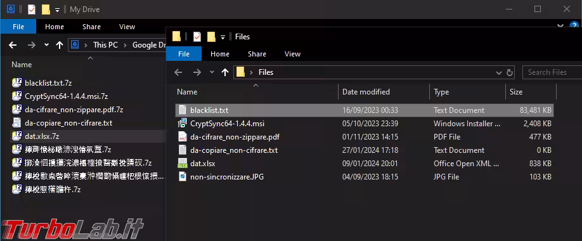Click Properties quick access icon in My Drive title bar
582x241 pixels.
pos(32,10)
